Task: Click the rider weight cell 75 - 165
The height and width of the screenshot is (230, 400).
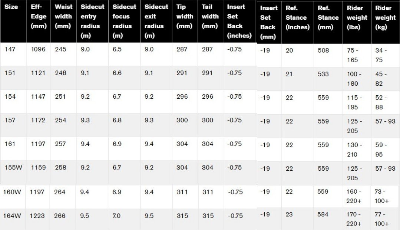Action: 353,55
